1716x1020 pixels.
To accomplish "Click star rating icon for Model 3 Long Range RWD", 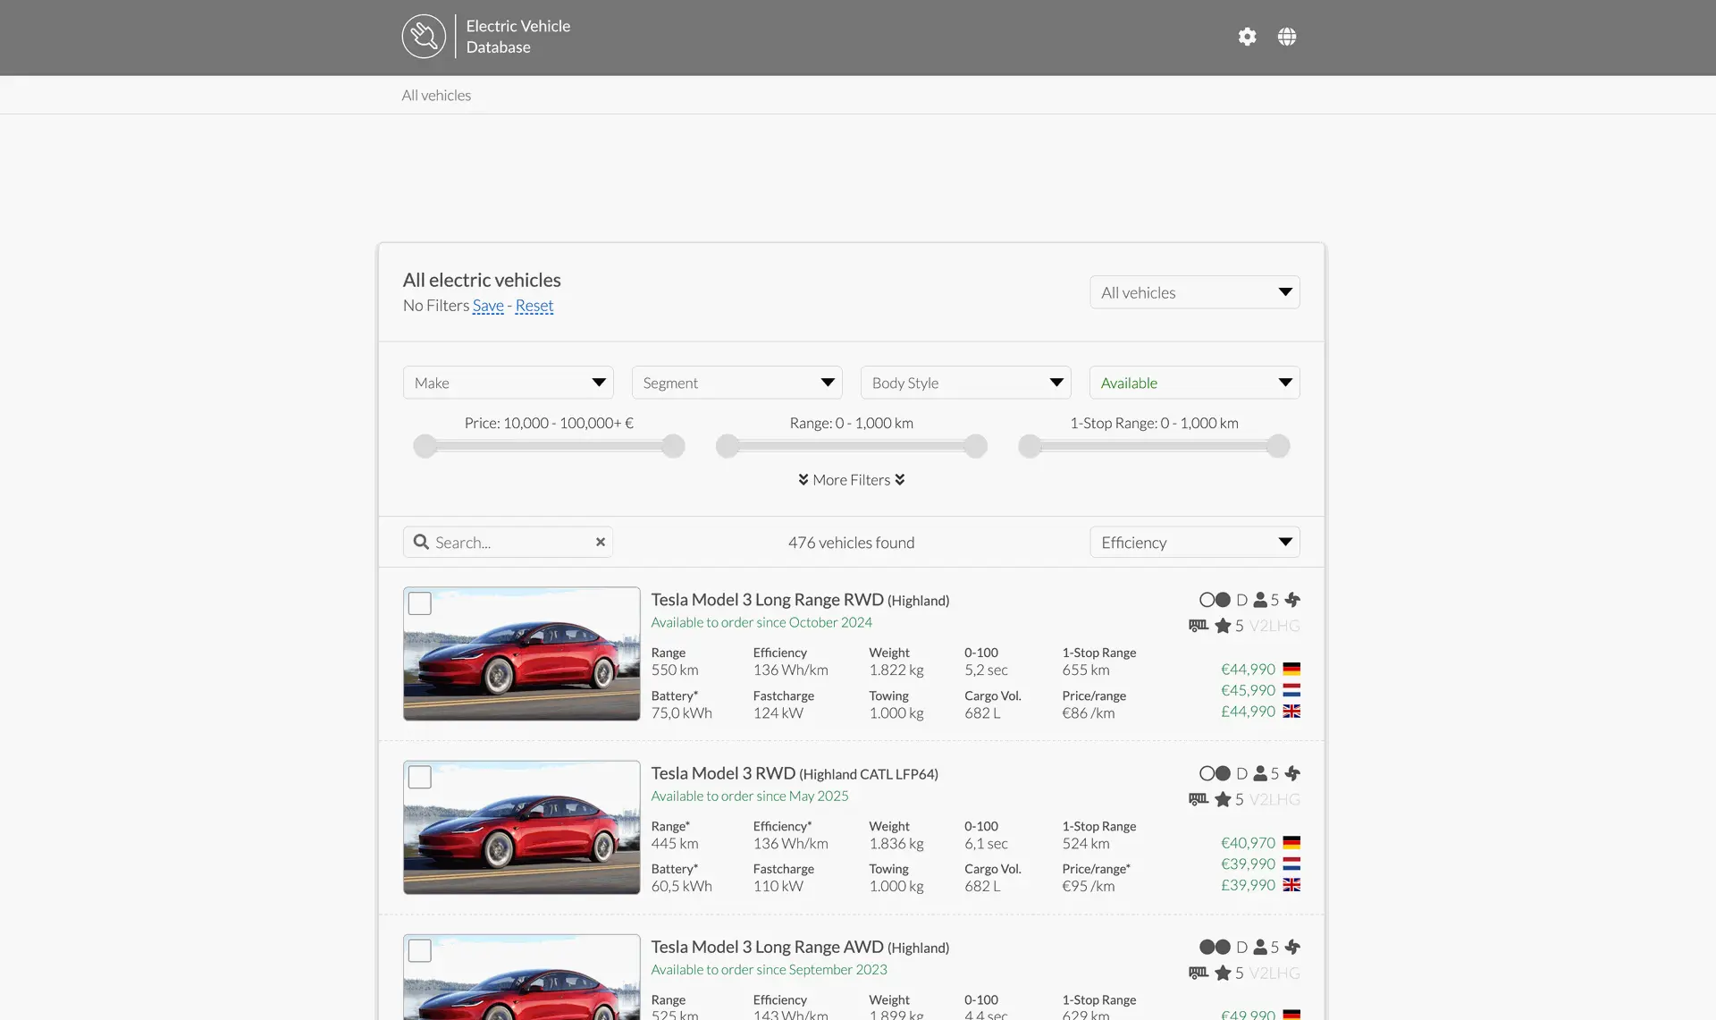I will 1223,626.
